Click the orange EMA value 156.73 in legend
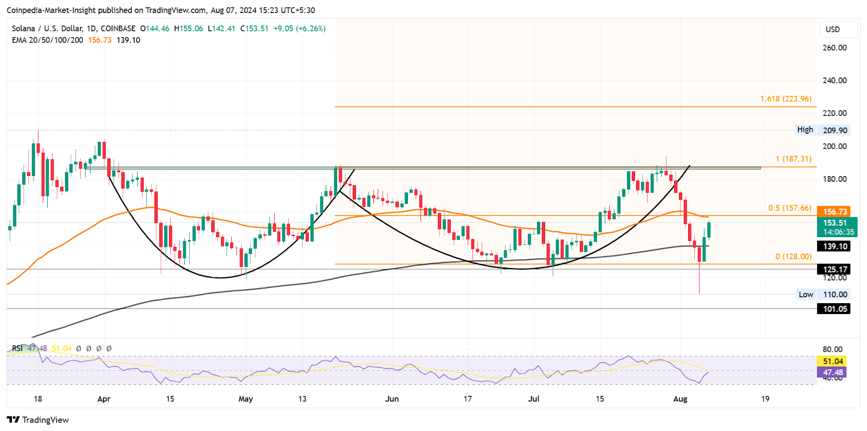The width and height of the screenshot is (867, 431). click(x=100, y=40)
